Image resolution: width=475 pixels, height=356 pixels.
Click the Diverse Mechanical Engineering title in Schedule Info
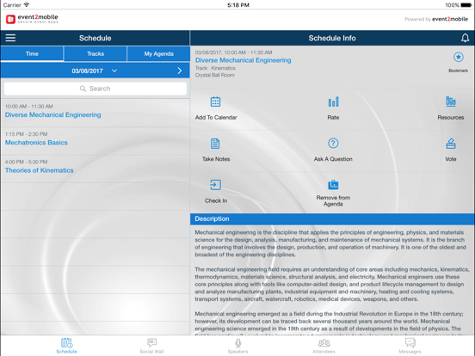point(243,60)
